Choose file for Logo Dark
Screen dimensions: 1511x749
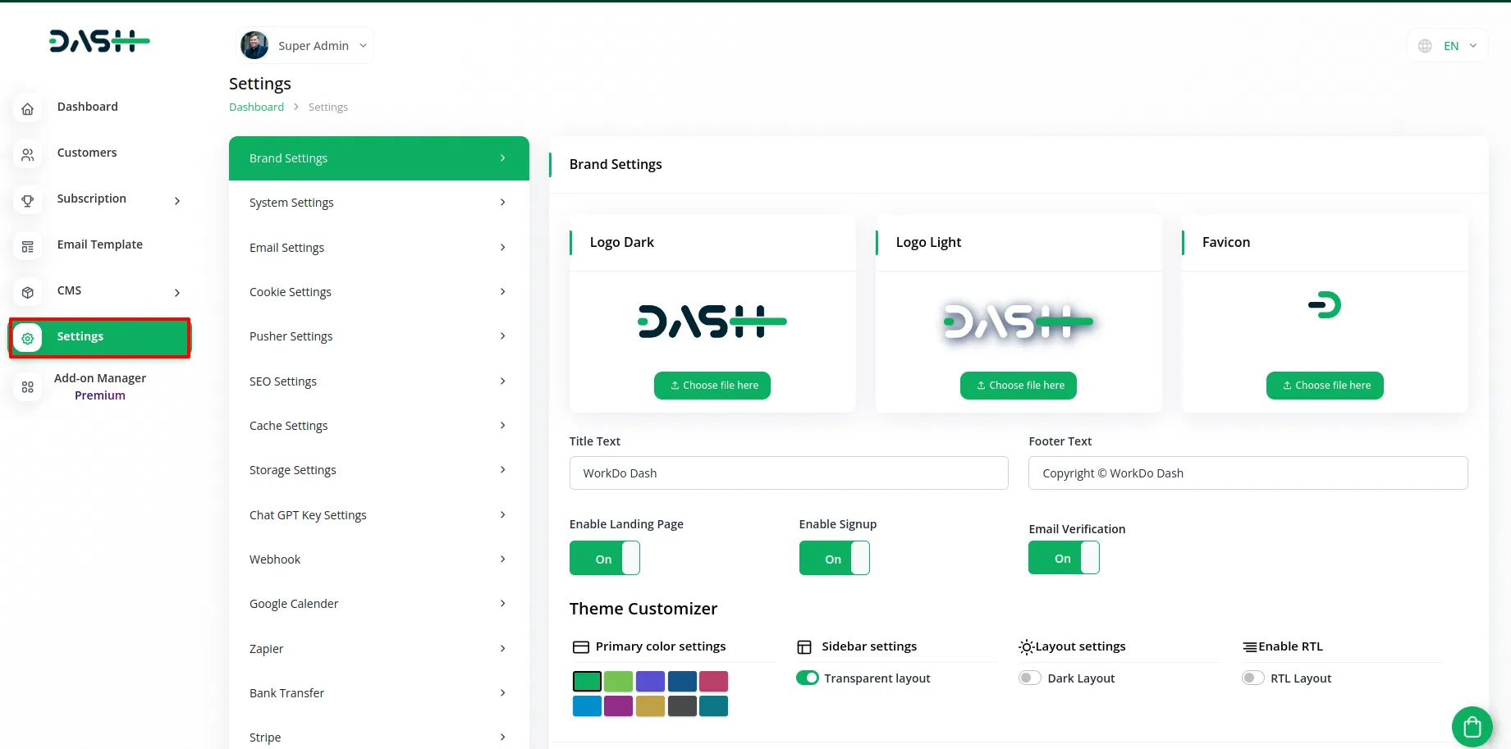click(x=712, y=386)
